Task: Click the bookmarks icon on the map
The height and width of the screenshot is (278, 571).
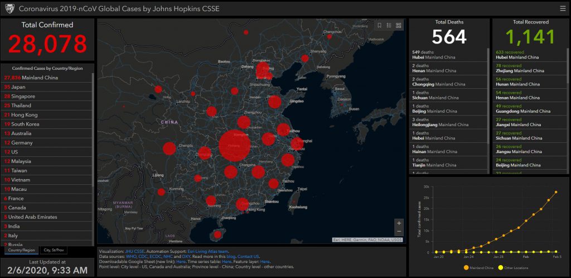Action: pos(380,25)
